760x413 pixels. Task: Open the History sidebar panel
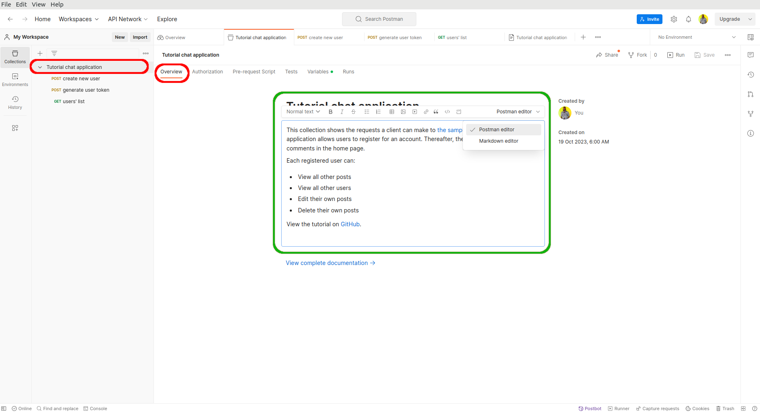coord(15,103)
